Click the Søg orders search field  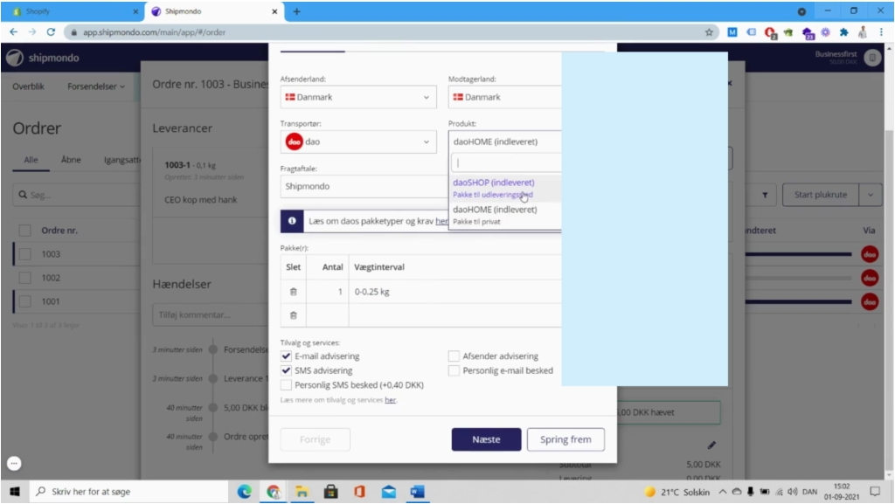(x=77, y=195)
